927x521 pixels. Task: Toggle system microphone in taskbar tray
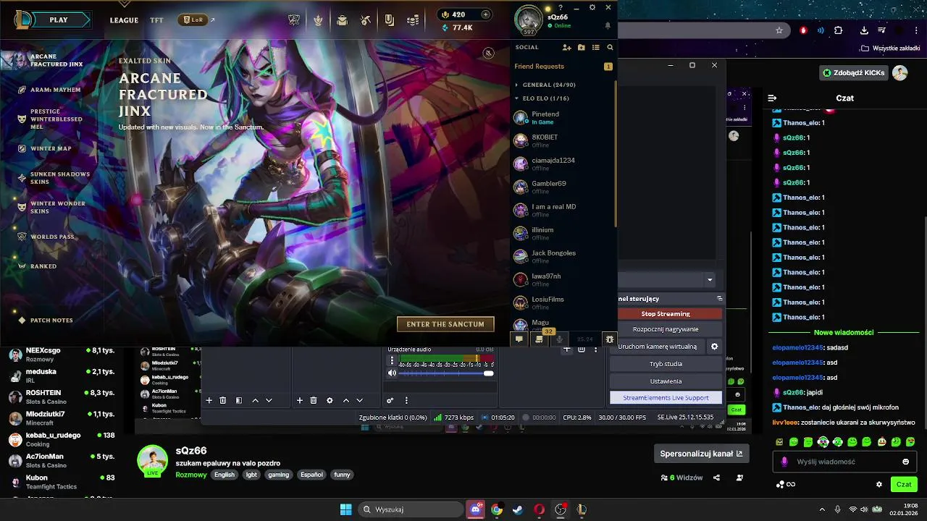coord(837,509)
